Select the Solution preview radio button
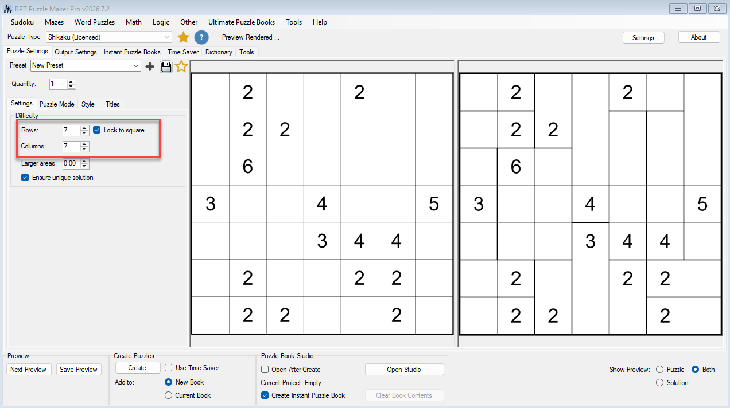 (x=659, y=383)
